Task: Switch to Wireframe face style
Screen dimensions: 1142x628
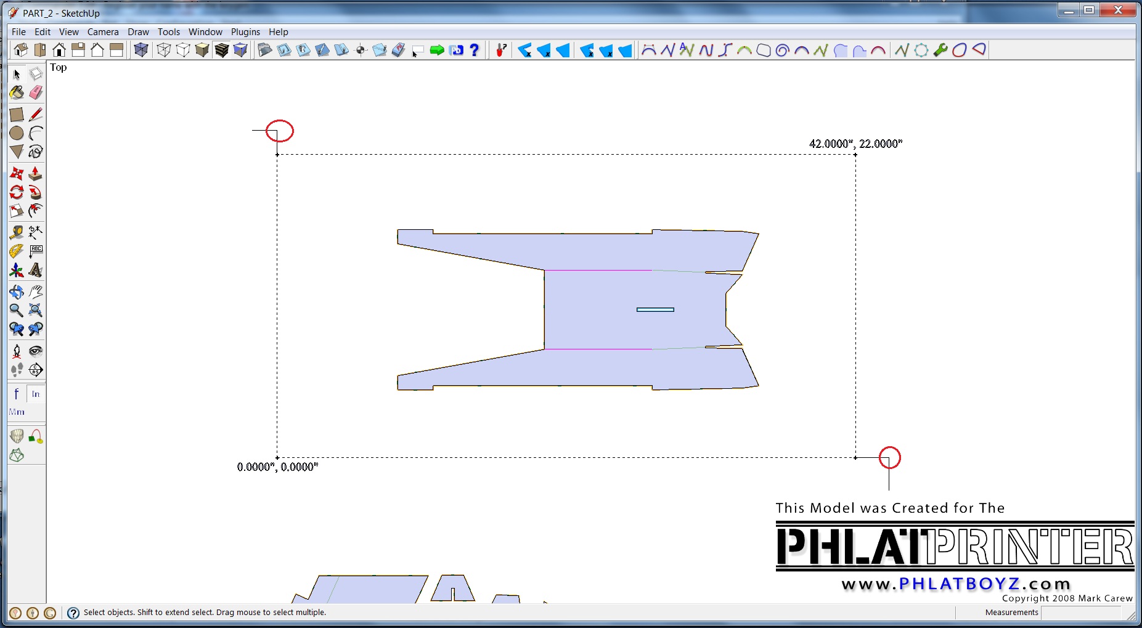Action: [163, 50]
